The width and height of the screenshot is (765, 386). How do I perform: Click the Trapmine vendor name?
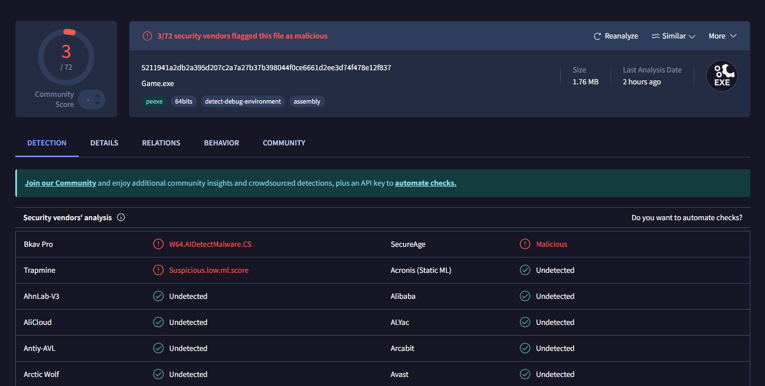coord(40,271)
